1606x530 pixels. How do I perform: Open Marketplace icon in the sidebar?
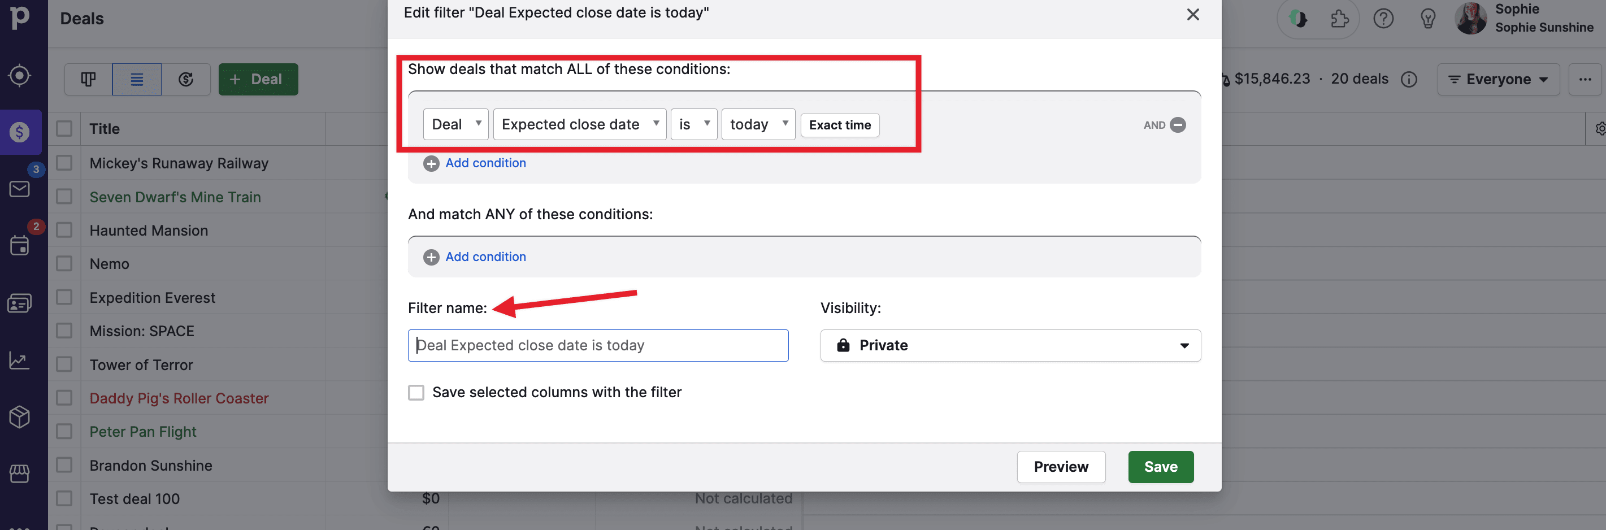[x=19, y=474]
